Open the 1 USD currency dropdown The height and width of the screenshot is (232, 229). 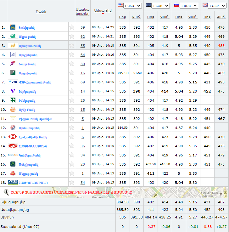click(132, 6)
